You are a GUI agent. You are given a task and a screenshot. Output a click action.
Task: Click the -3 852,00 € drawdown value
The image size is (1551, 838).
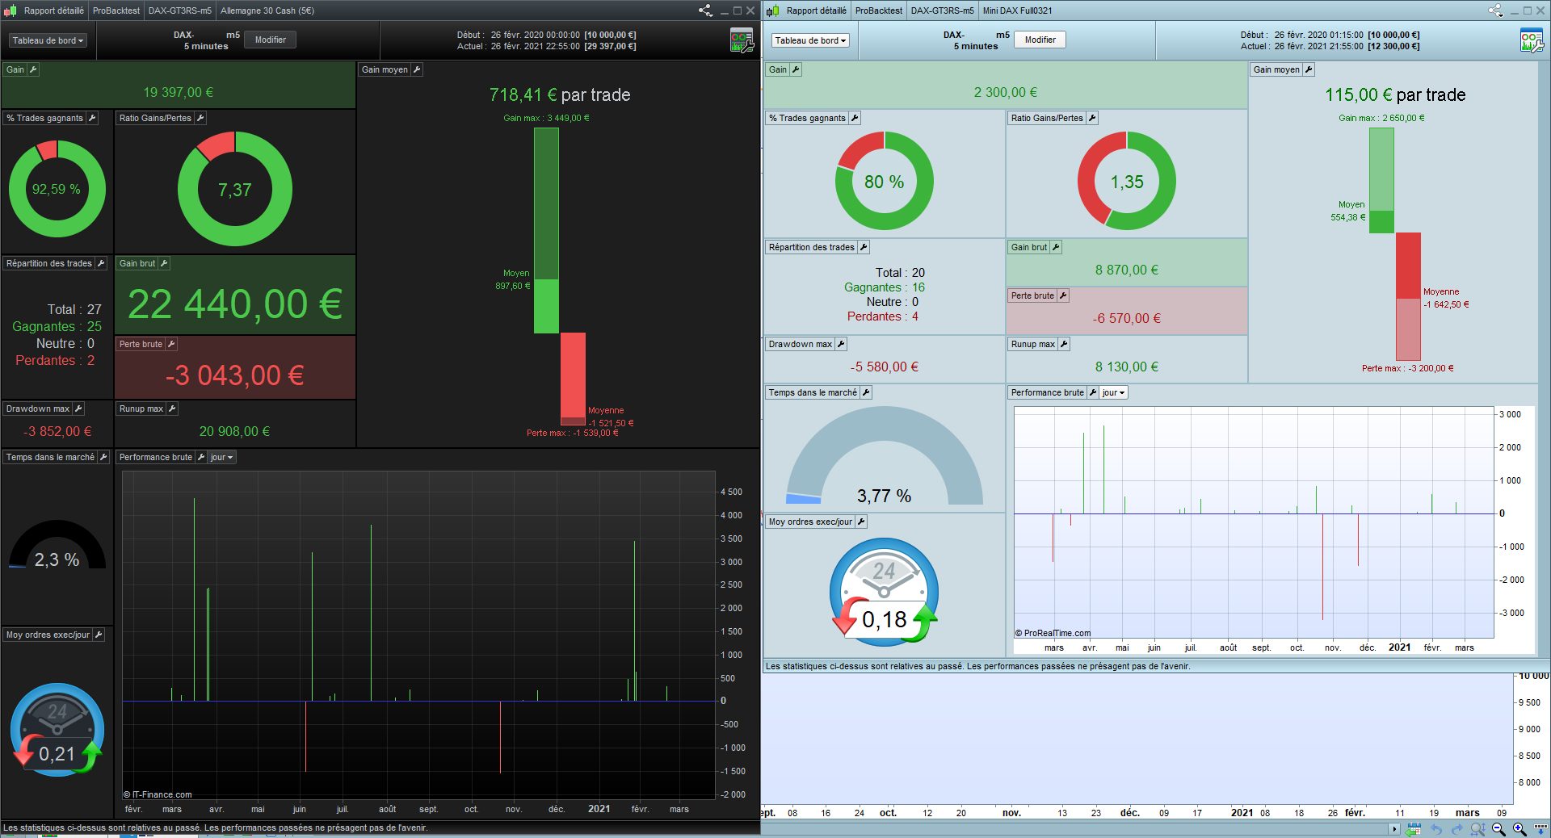(57, 432)
